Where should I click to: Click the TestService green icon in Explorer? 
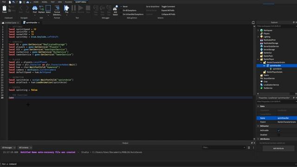coord(261,88)
